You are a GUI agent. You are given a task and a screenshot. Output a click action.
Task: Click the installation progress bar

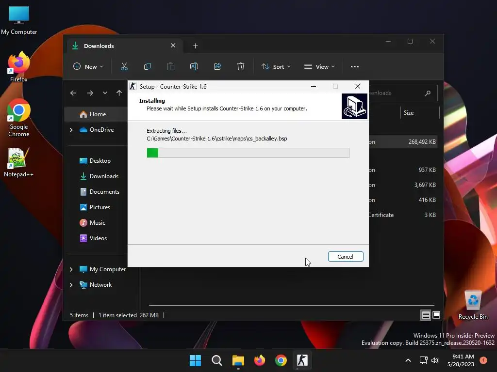248,153
